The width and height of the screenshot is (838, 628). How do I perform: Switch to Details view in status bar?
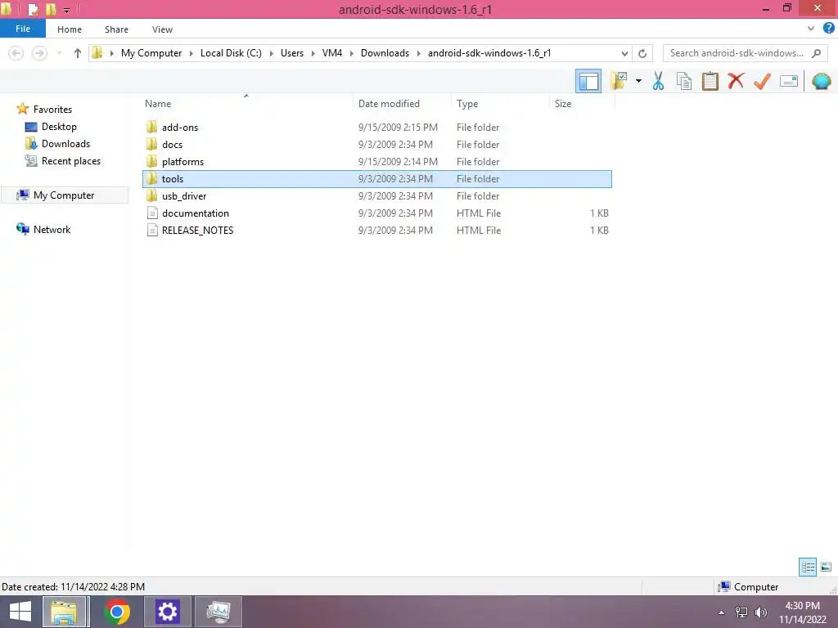(x=808, y=567)
